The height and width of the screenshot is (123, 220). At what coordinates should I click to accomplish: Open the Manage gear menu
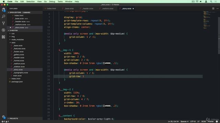(3, 117)
